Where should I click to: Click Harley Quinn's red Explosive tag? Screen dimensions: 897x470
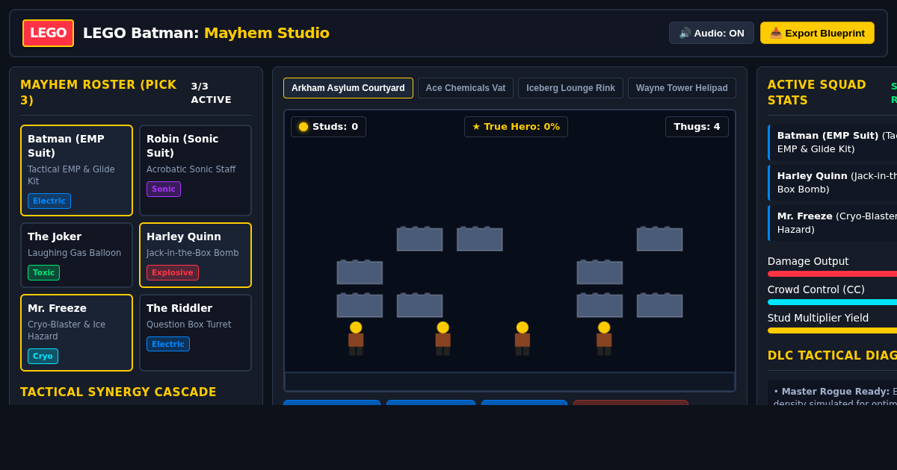pyautogui.click(x=173, y=273)
